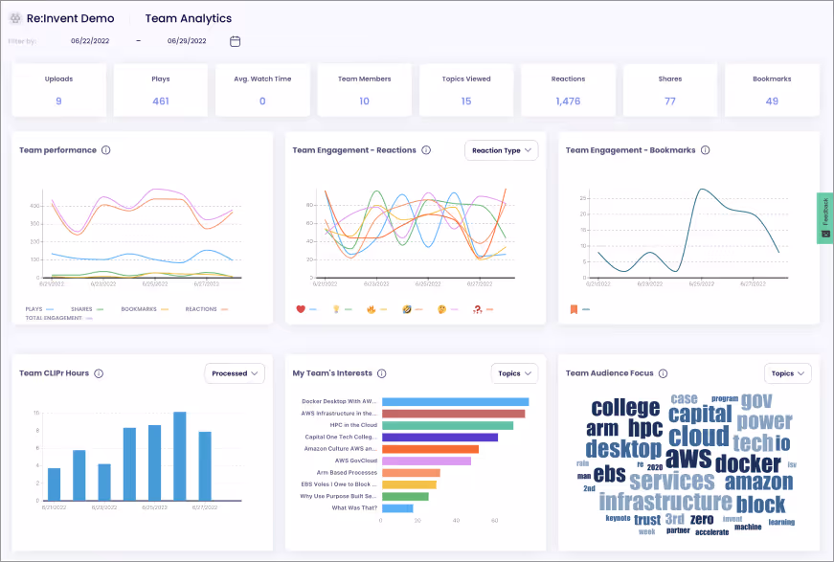Click the Re:Invent Demo logo icon
This screenshot has width=834, height=562.
coord(15,18)
